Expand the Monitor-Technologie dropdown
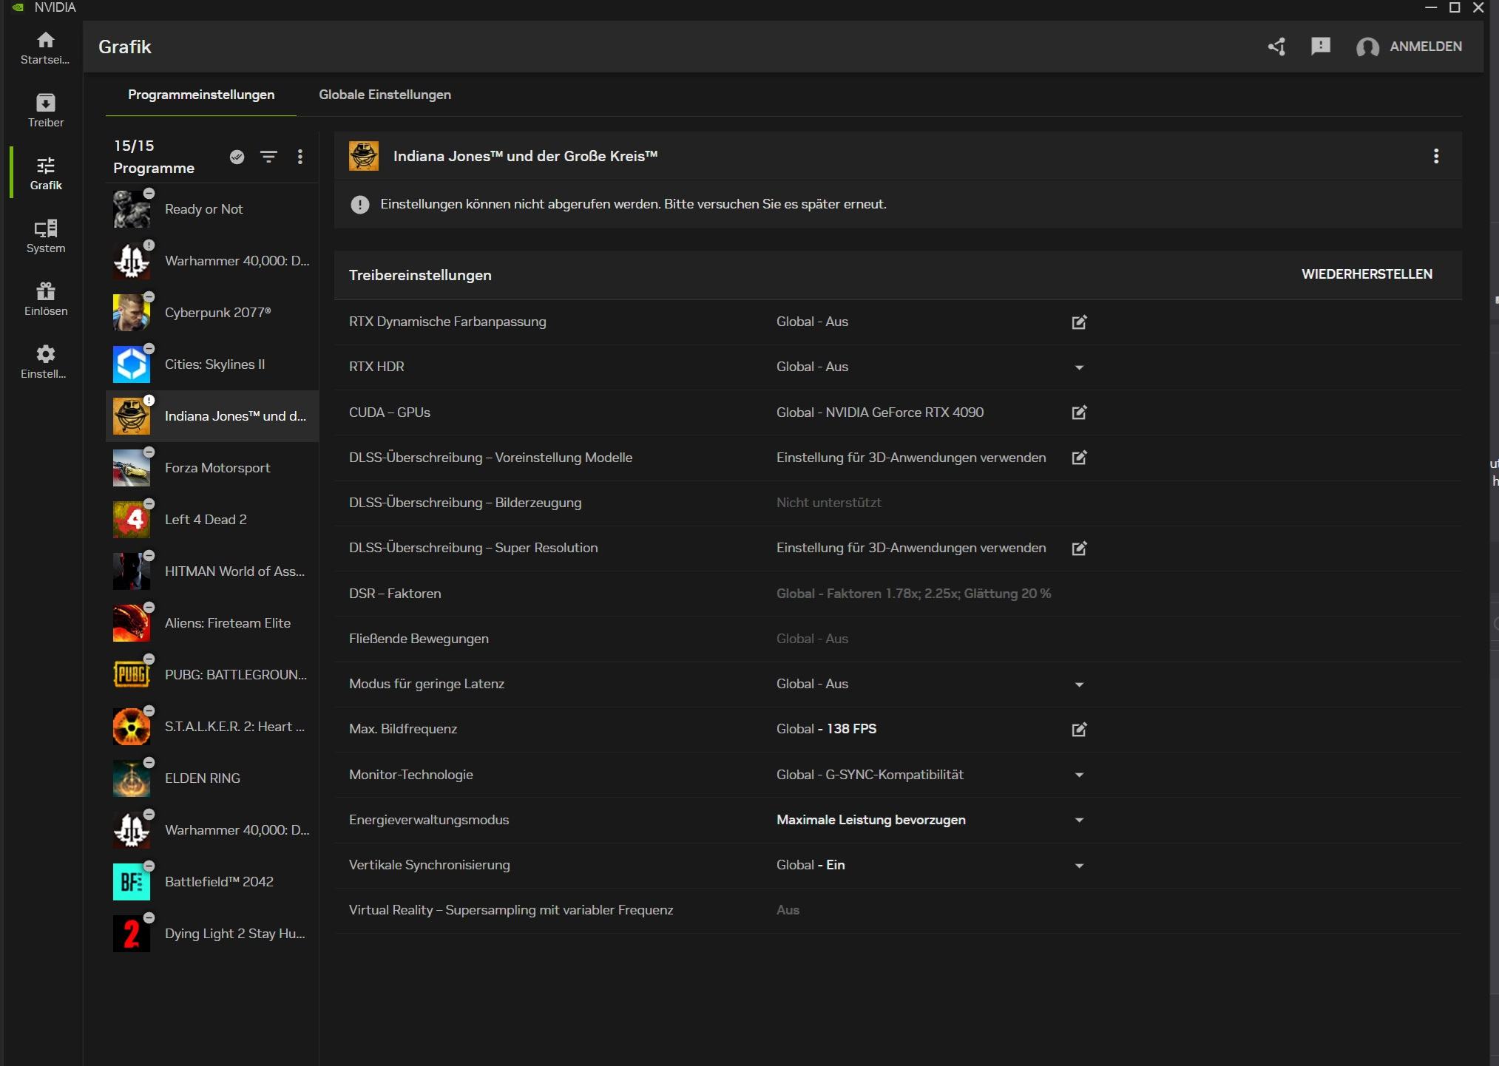 pos(1079,775)
